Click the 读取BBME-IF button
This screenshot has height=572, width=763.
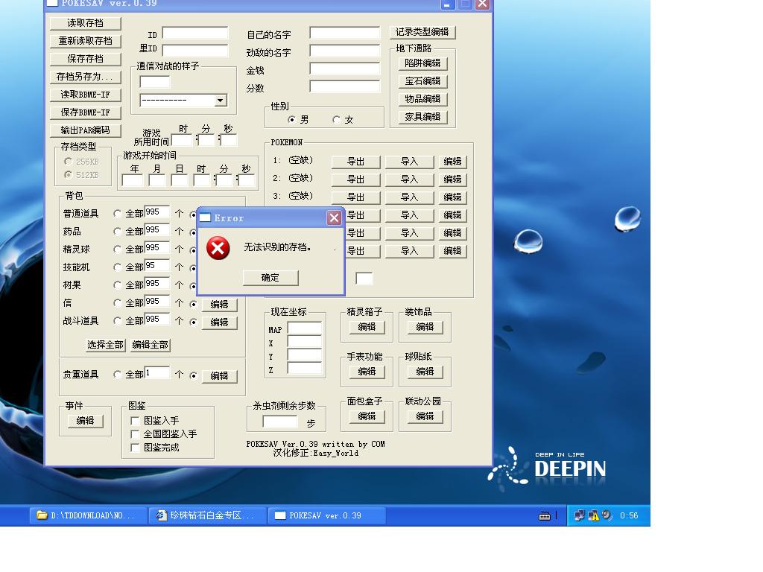coord(86,95)
